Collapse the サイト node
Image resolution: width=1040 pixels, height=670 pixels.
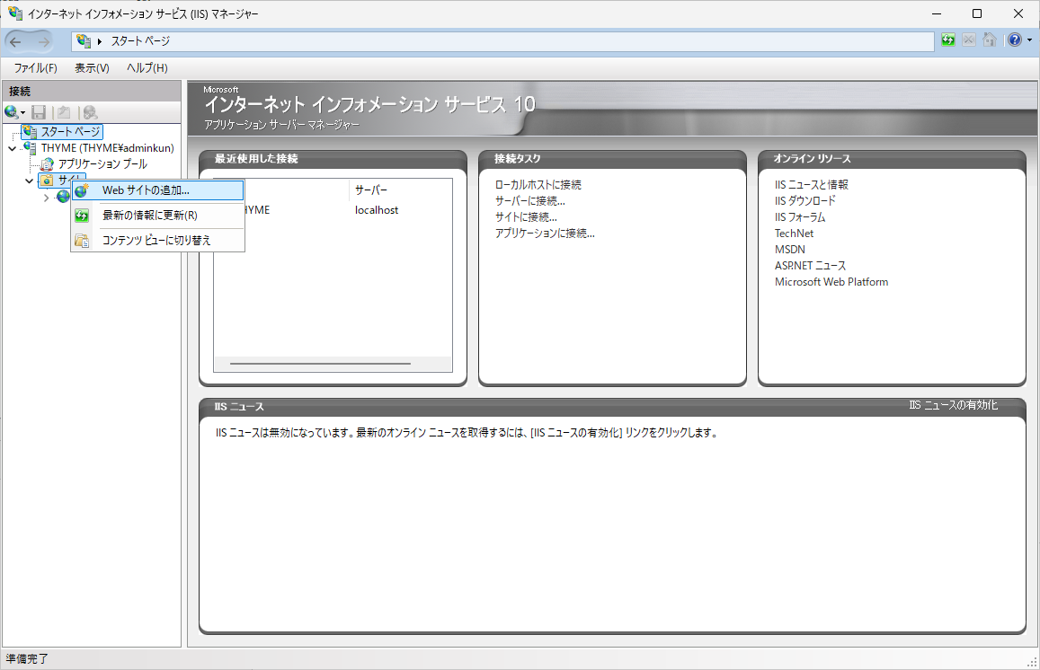tap(29, 181)
